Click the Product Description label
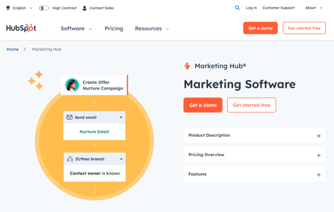Screen dimensions: 334x212 pyautogui.click(x=209, y=135)
